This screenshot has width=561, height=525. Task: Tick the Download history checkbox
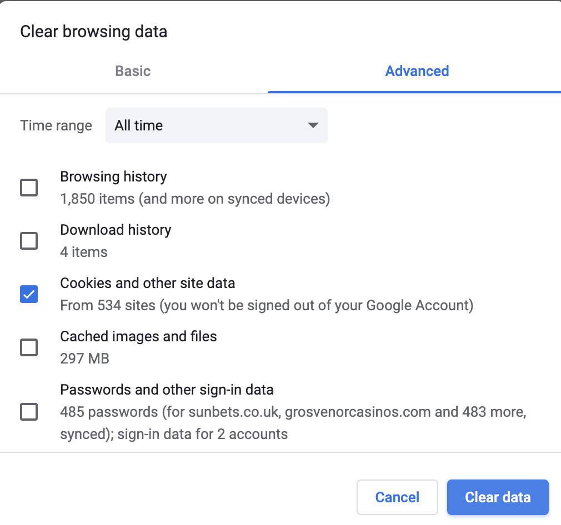point(29,241)
